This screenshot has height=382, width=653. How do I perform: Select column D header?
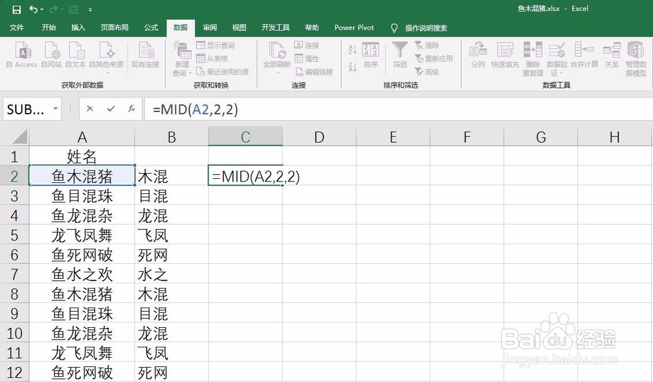click(x=319, y=136)
